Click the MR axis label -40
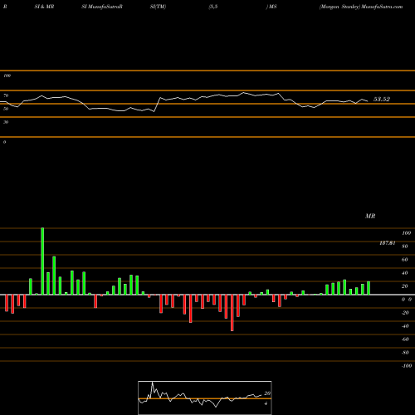The width and height of the screenshot is (415, 415). [x=405, y=326]
